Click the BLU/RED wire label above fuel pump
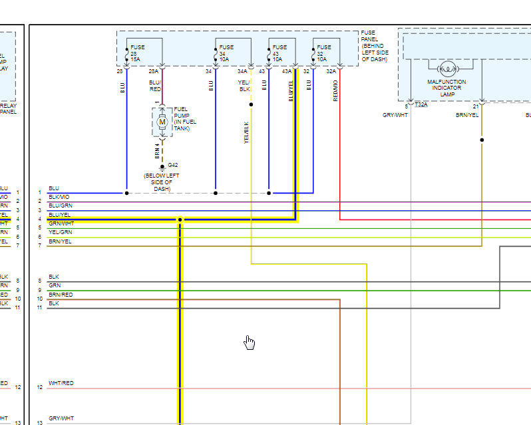 (155, 86)
